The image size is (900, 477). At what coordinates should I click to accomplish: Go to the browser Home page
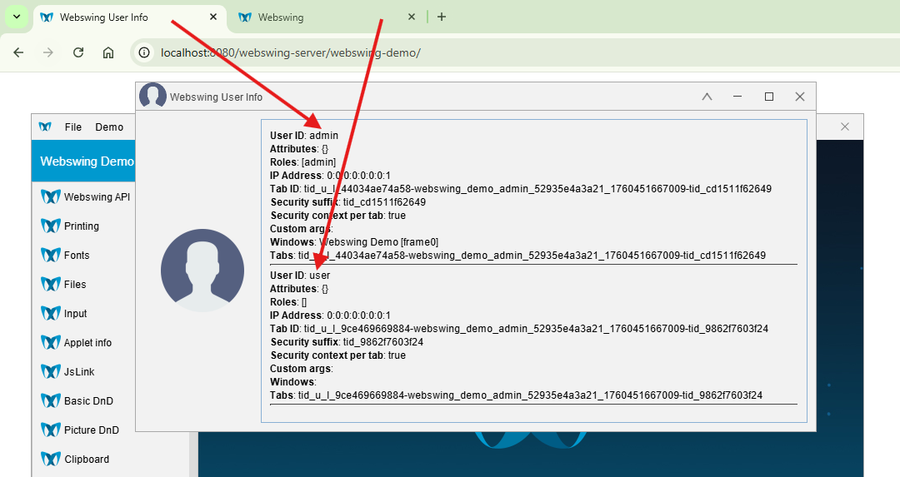[x=108, y=52]
